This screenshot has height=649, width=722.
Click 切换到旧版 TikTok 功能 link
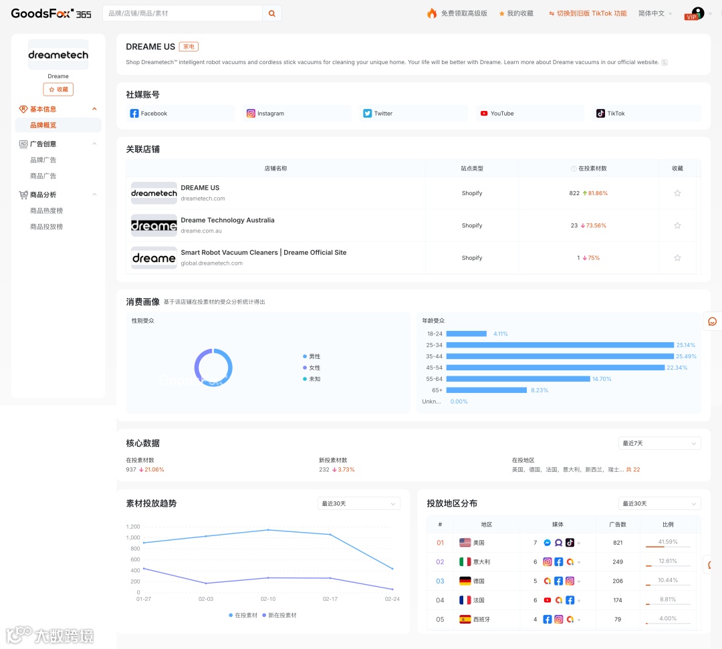(x=588, y=13)
